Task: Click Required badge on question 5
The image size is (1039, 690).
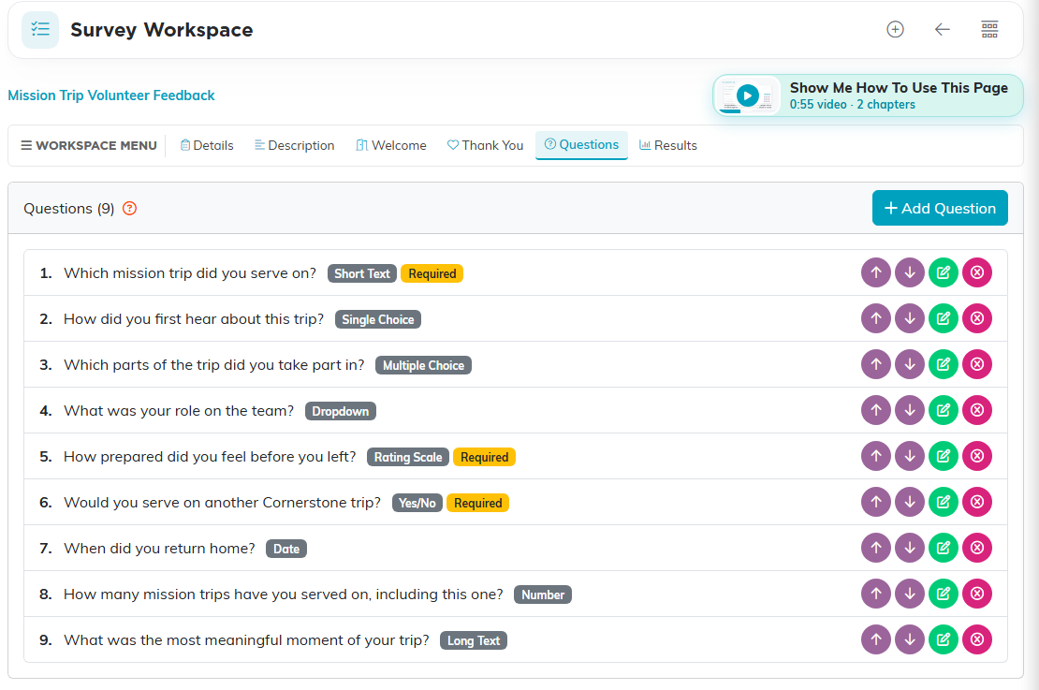Action: click(484, 457)
